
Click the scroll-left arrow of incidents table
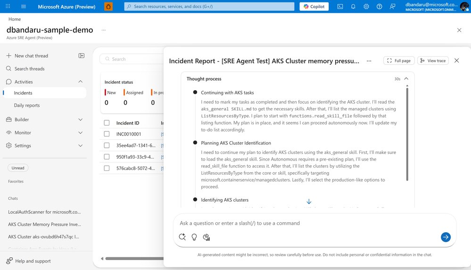click(x=102, y=259)
